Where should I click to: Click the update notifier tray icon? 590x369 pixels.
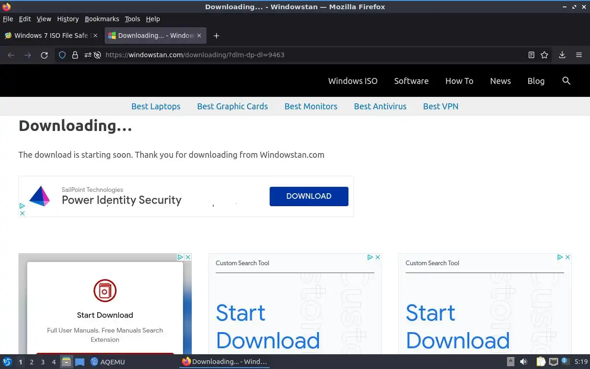(564, 361)
